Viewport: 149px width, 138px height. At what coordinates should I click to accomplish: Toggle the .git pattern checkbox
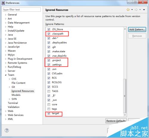(x=49, y=47)
